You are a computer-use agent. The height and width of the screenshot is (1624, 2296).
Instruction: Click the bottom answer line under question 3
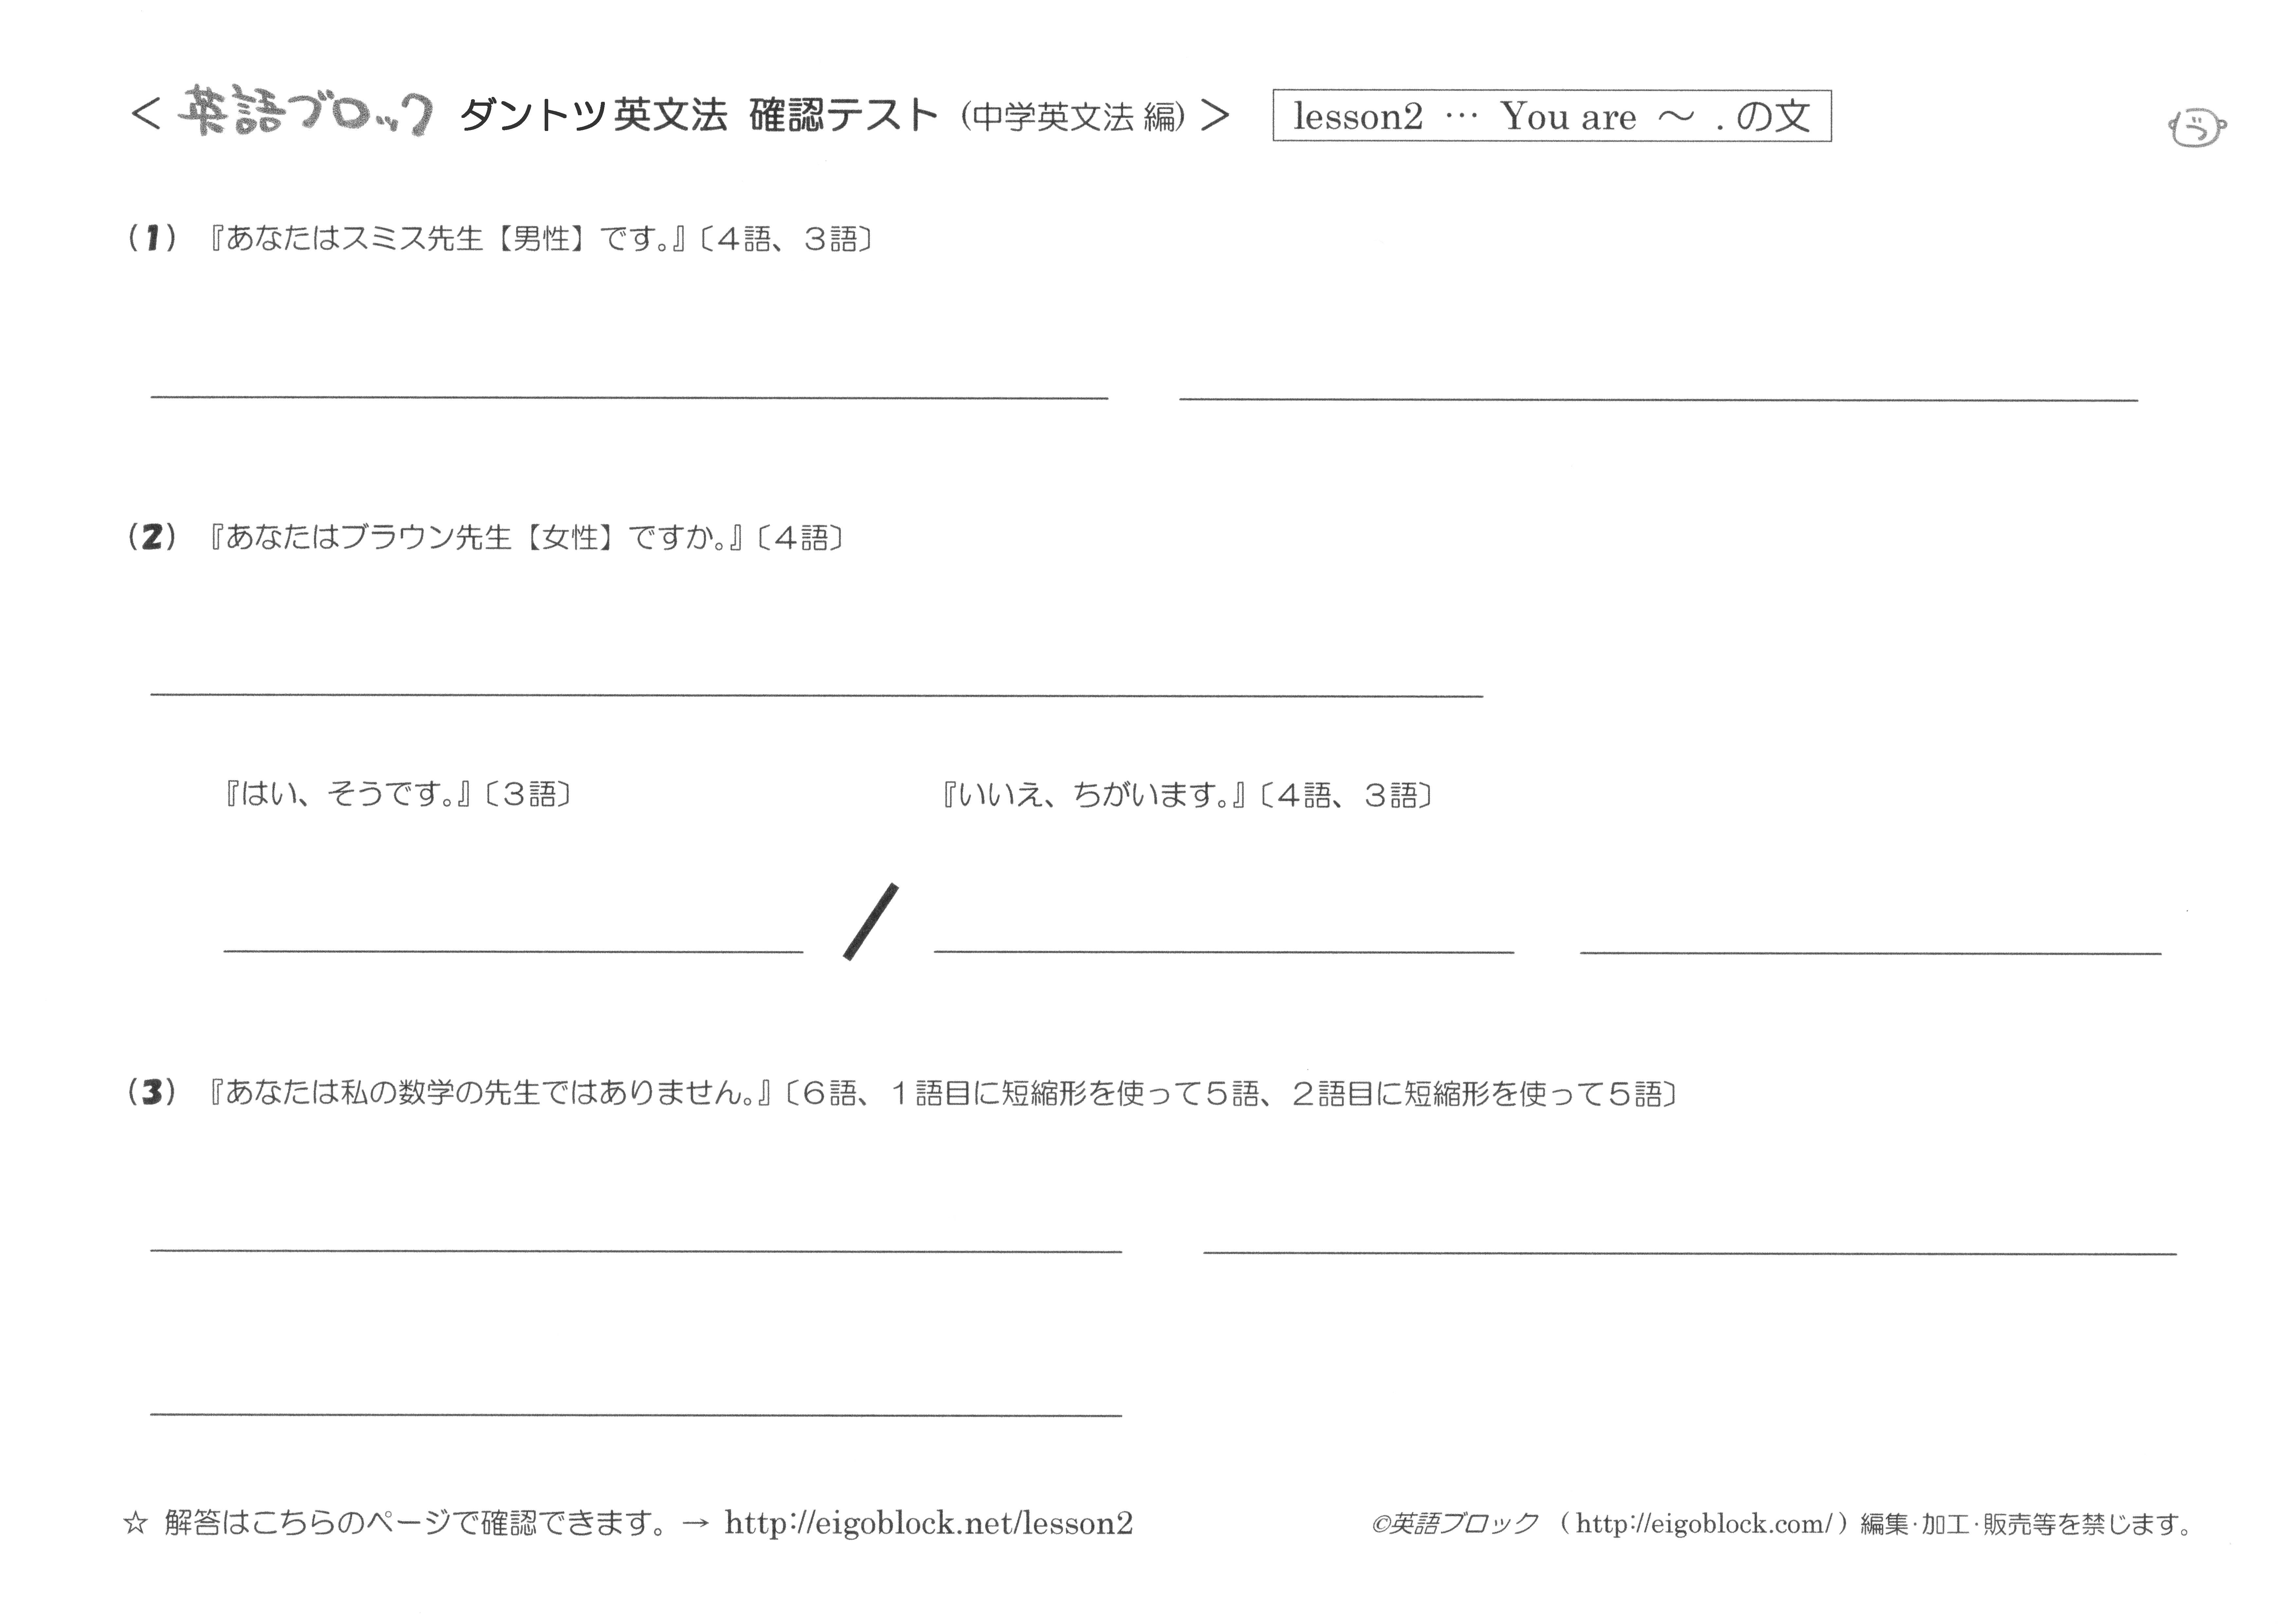pyautogui.click(x=636, y=1415)
